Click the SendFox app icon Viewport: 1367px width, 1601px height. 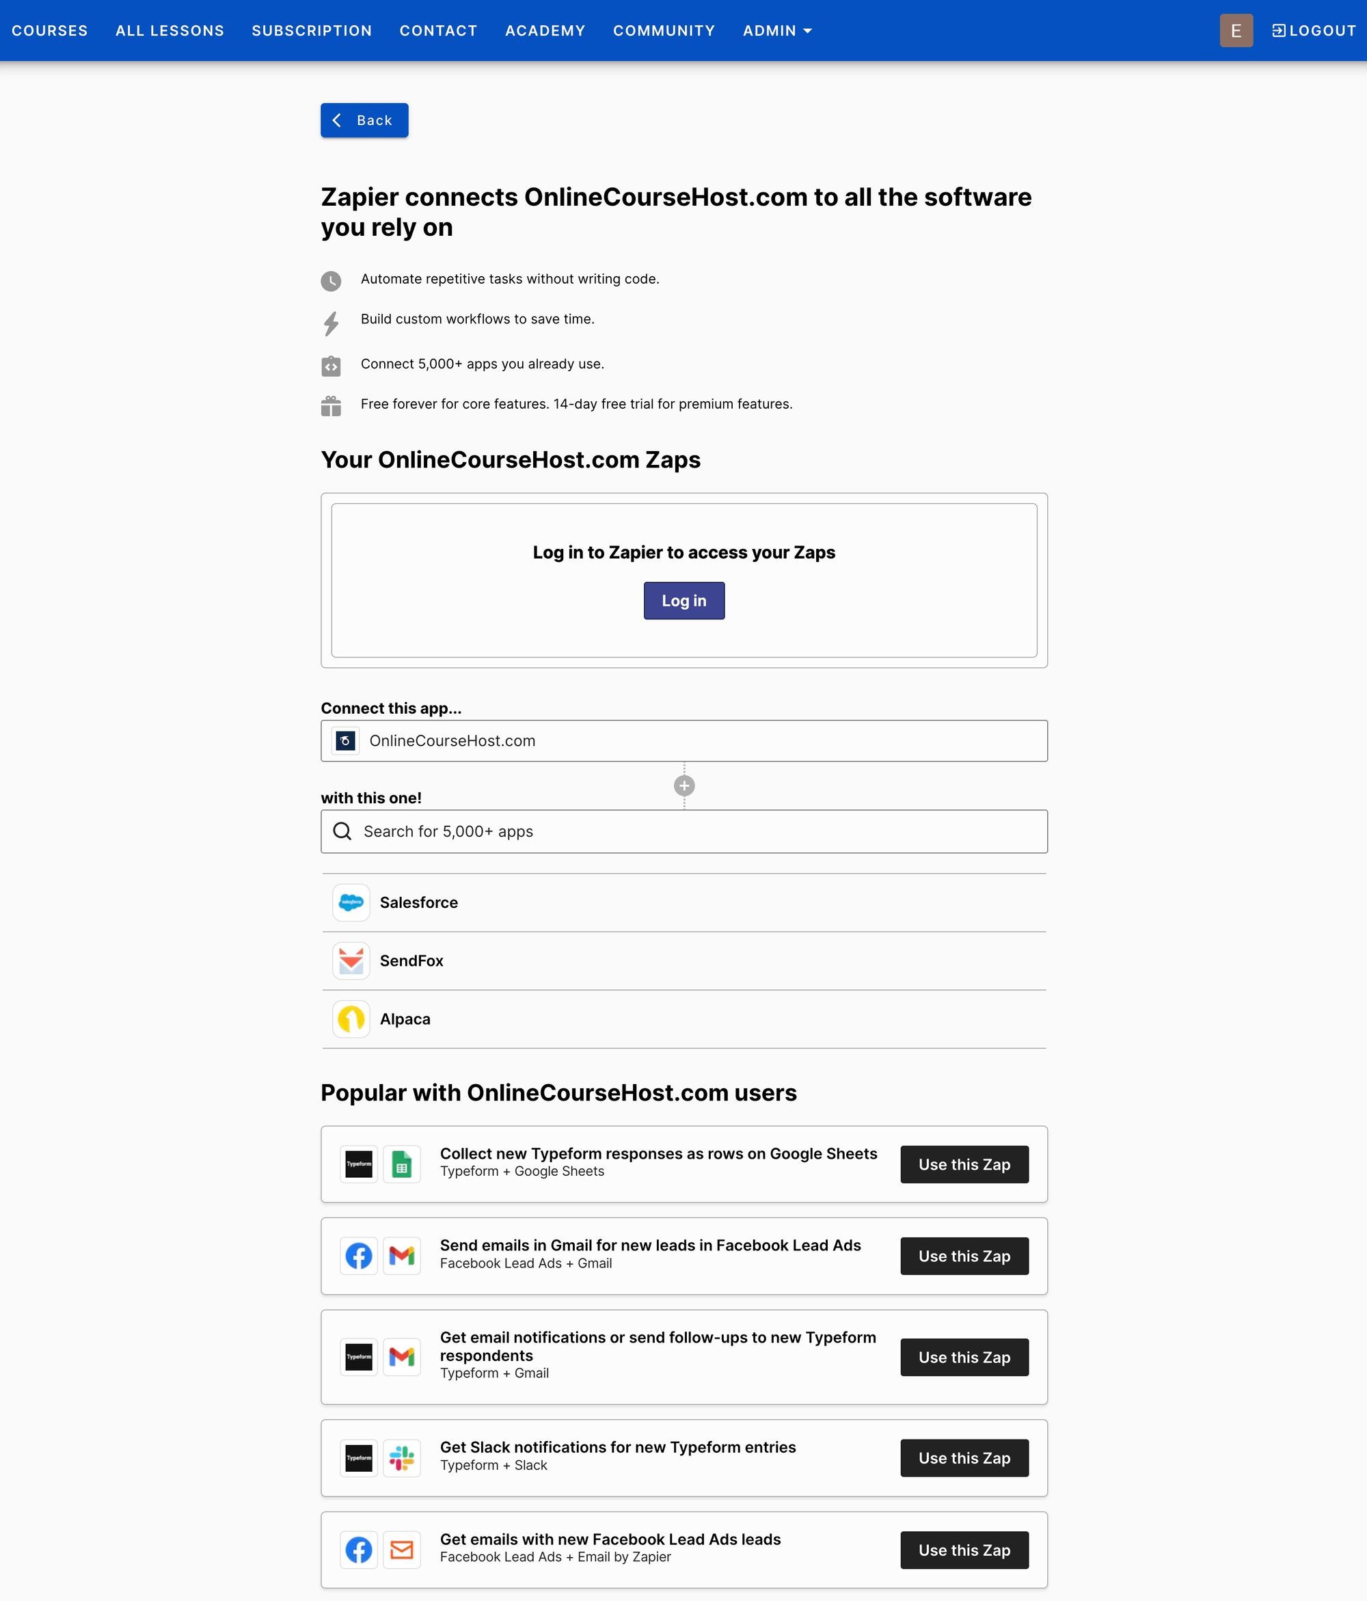click(x=353, y=959)
